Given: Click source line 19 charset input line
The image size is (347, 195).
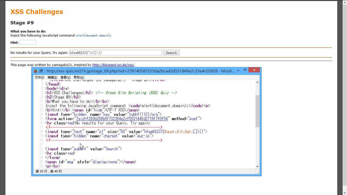Looking at the screenshot, I should pyautogui.click(x=99, y=136).
